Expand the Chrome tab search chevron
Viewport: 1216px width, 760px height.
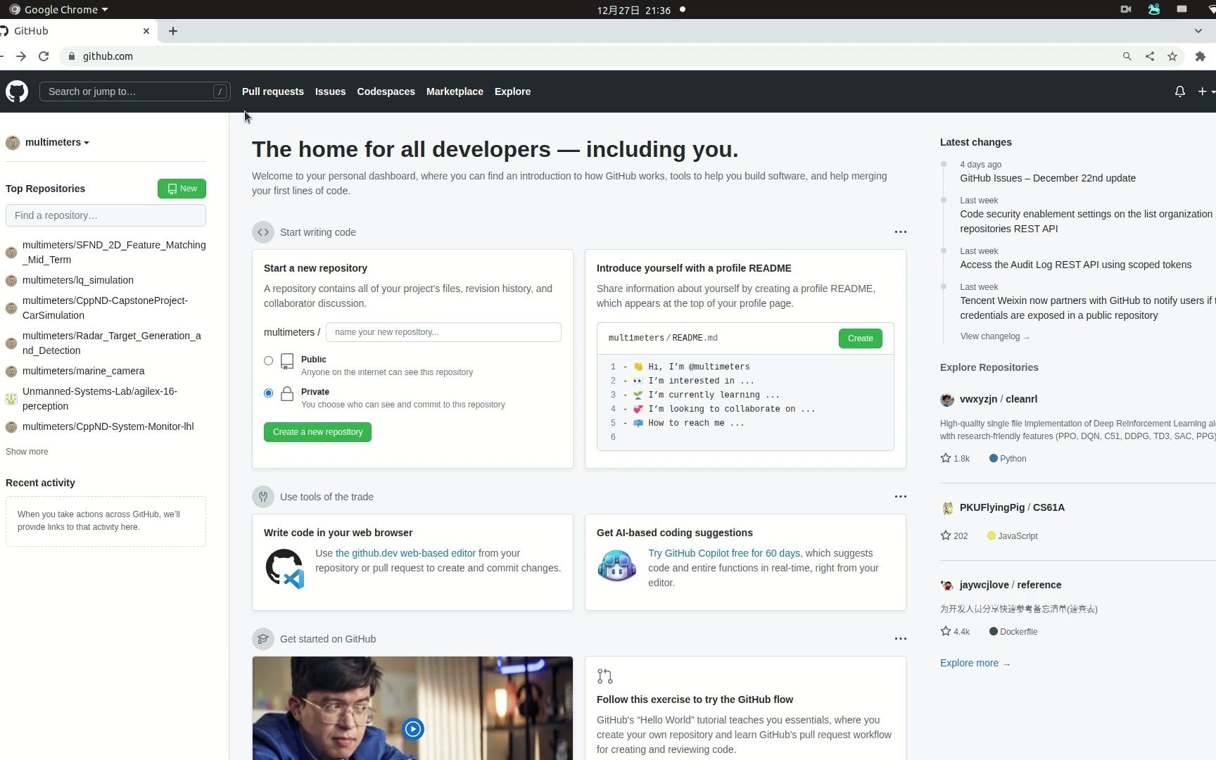pos(1198,31)
